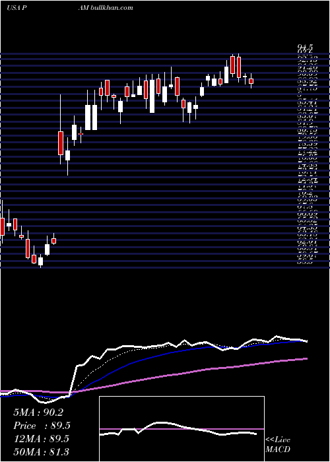Click the pink MACD signal line

point(181,429)
